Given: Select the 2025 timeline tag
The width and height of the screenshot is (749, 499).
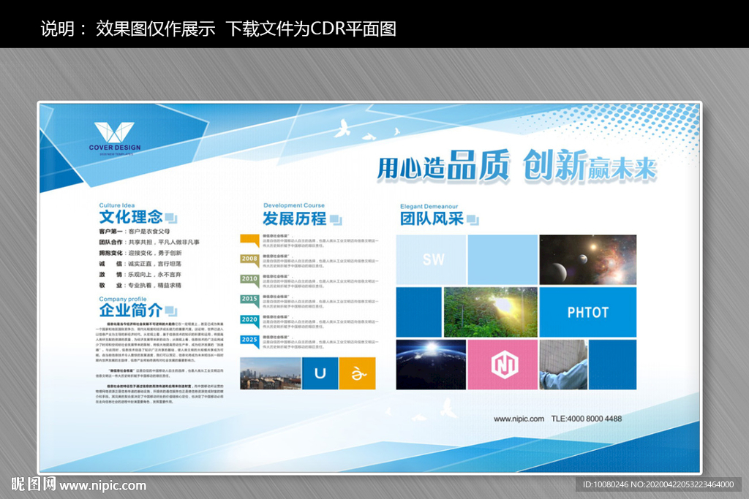Looking at the screenshot, I should tap(249, 340).
